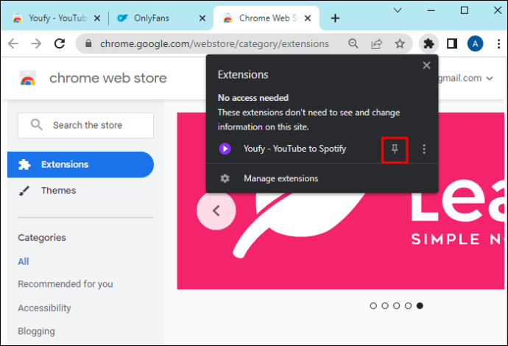Pin the Youfy extension to toolbar

point(395,149)
